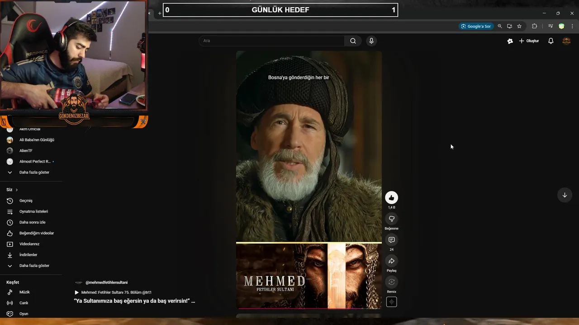Open the Remix option for the Short

click(391, 282)
